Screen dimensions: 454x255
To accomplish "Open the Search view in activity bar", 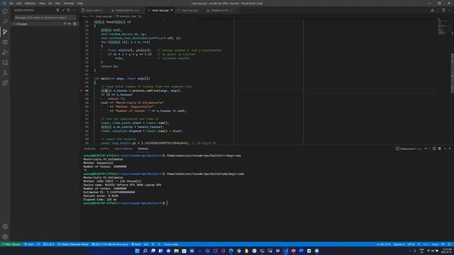I will point(5,22).
